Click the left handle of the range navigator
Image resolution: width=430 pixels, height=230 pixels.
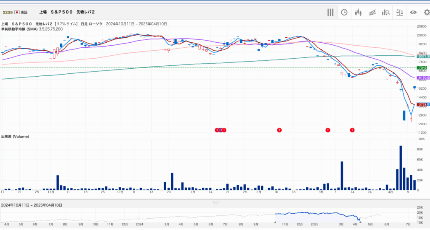(275, 222)
